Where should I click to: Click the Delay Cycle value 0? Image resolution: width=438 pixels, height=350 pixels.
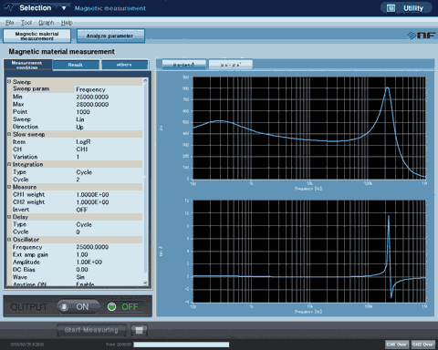pos(78,232)
